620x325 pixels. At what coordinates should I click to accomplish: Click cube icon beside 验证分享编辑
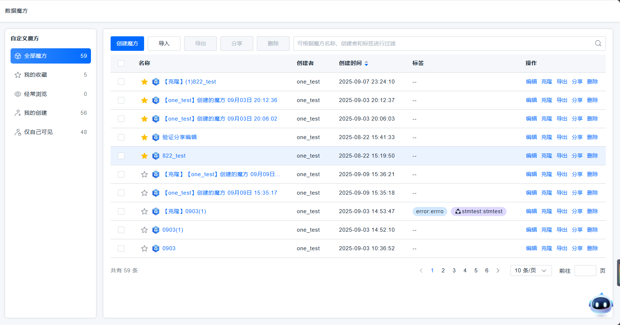coord(156,137)
